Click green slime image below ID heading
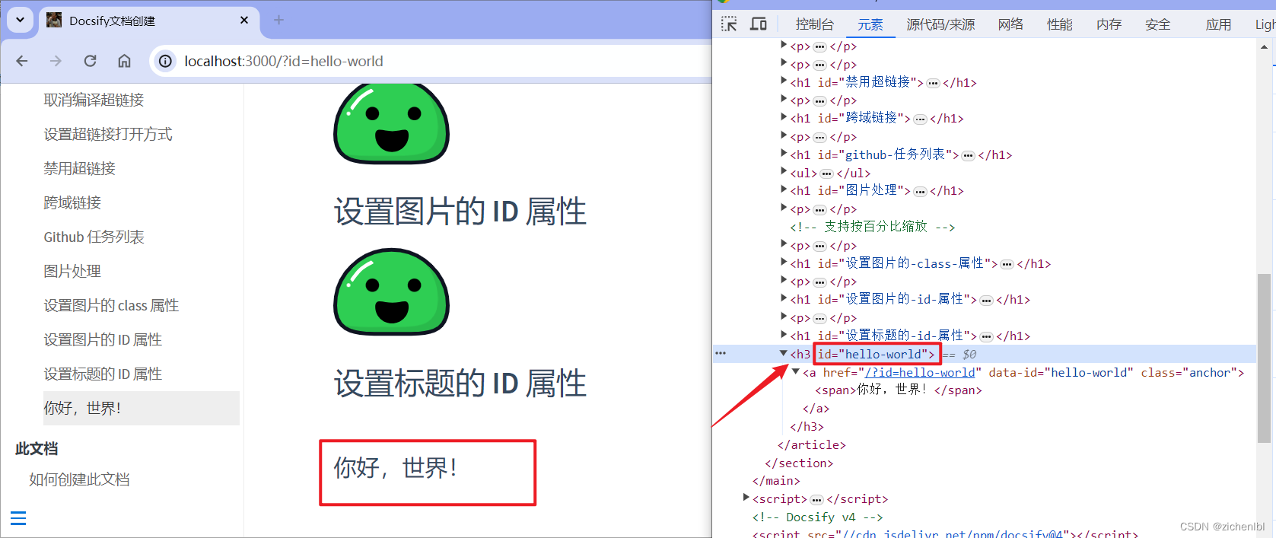 pyautogui.click(x=392, y=292)
